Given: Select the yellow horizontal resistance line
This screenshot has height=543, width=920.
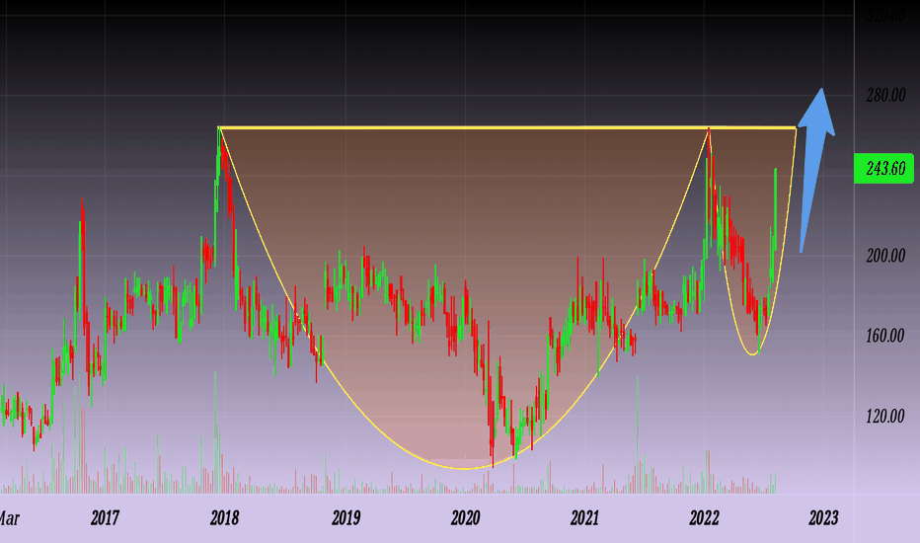Looking at the screenshot, I should click(507, 126).
